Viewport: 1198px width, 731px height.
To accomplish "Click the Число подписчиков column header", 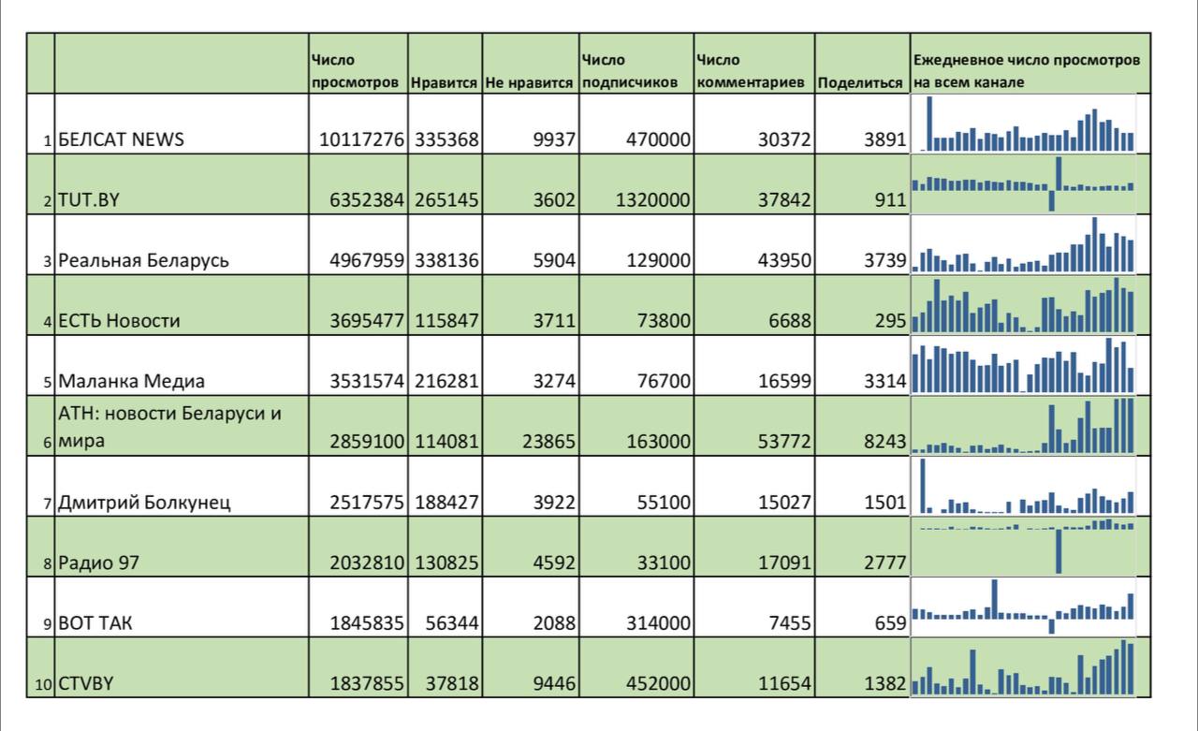I will coord(636,63).
